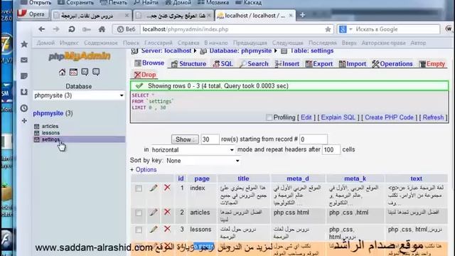Sort by the page column header
This screenshot has height=256, width=455.
tap(202, 178)
